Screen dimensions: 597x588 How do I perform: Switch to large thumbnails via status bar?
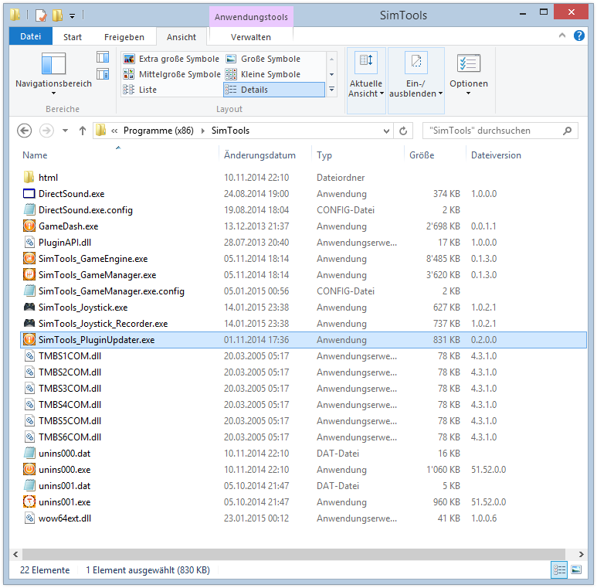pyautogui.click(x=576, y=570)
